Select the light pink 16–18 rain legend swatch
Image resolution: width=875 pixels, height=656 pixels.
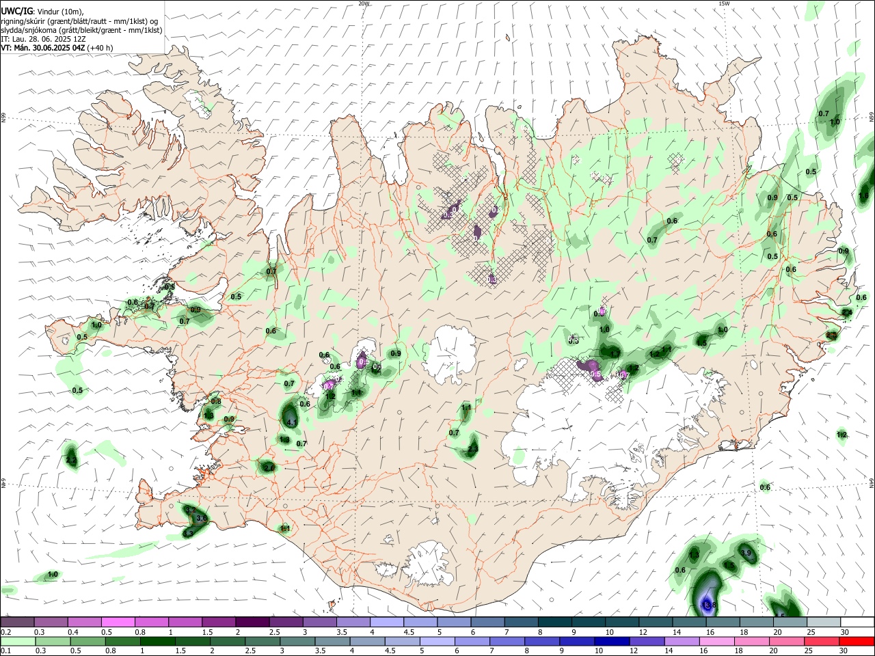click(717, 641)
